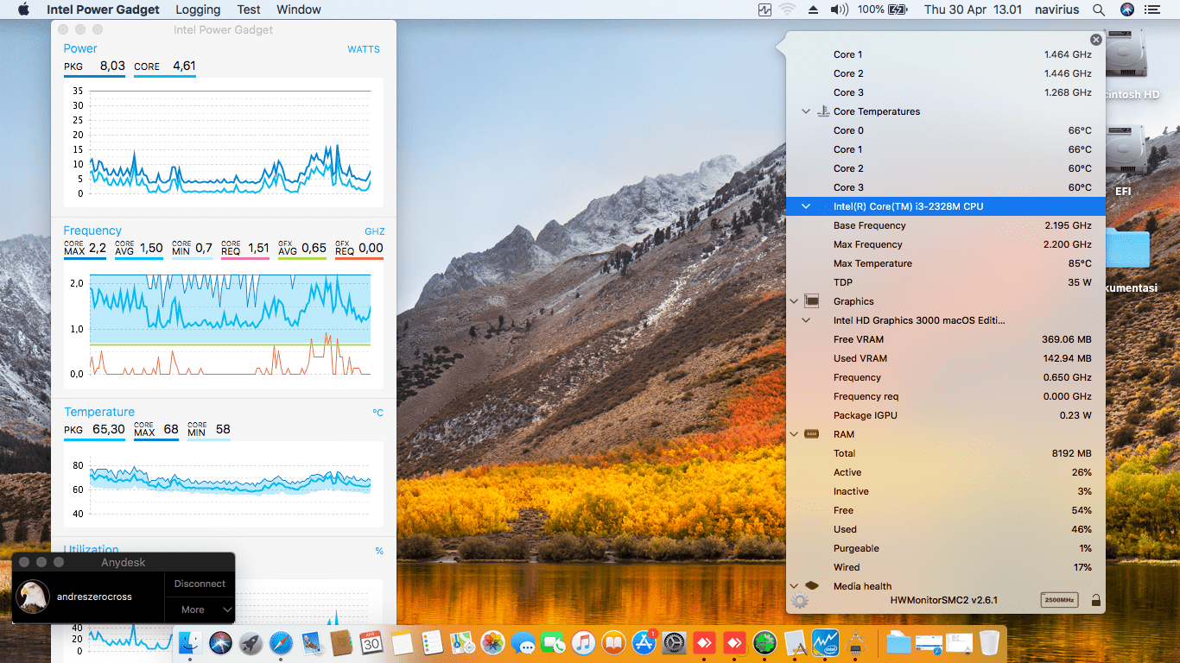Open the Logging menu
The height and width of the screenshot is (663, 1180).
(x=198, y=9)
